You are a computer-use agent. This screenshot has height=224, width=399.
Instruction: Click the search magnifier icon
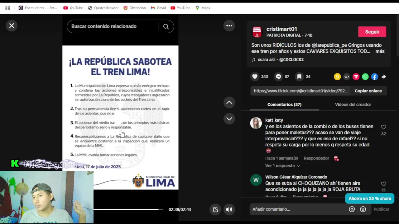coord(166,26)
